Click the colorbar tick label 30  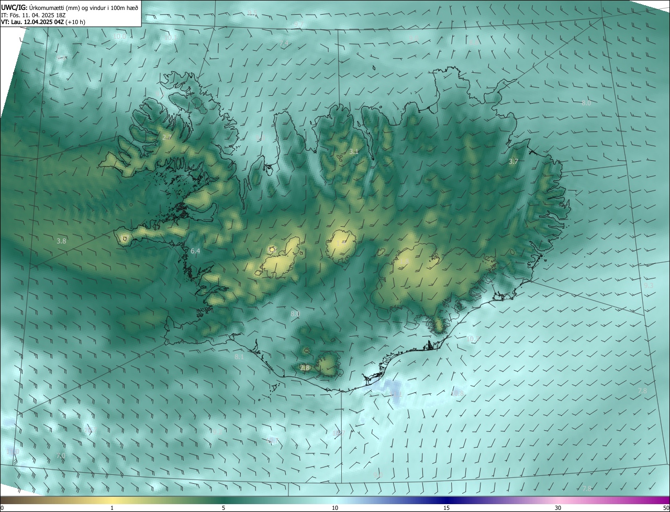coord(558,508)
